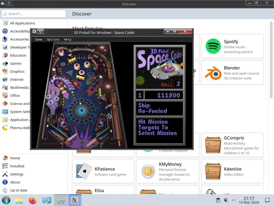Focus the Discover search field
This screenshot has width=274, height=206.
coord(34,14)
